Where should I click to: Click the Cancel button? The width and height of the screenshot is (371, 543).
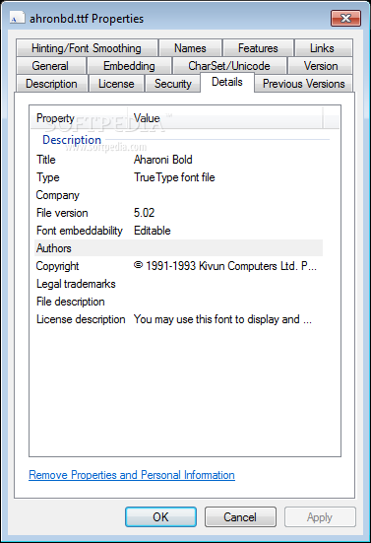(240, 517)
